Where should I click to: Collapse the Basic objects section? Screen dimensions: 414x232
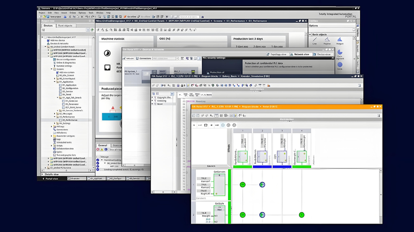coord(310,34)
